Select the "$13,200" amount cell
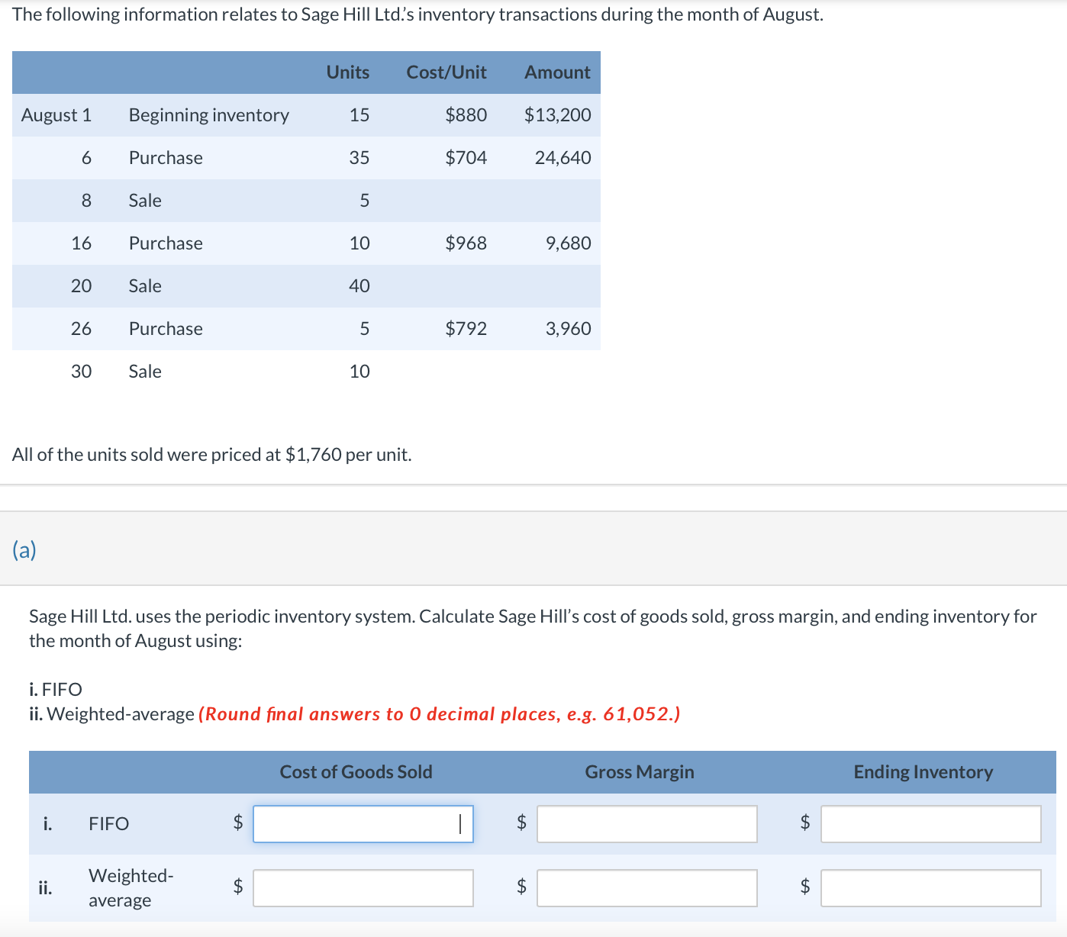This screenshot has width=1067, height=937. [x=558, y=115]
